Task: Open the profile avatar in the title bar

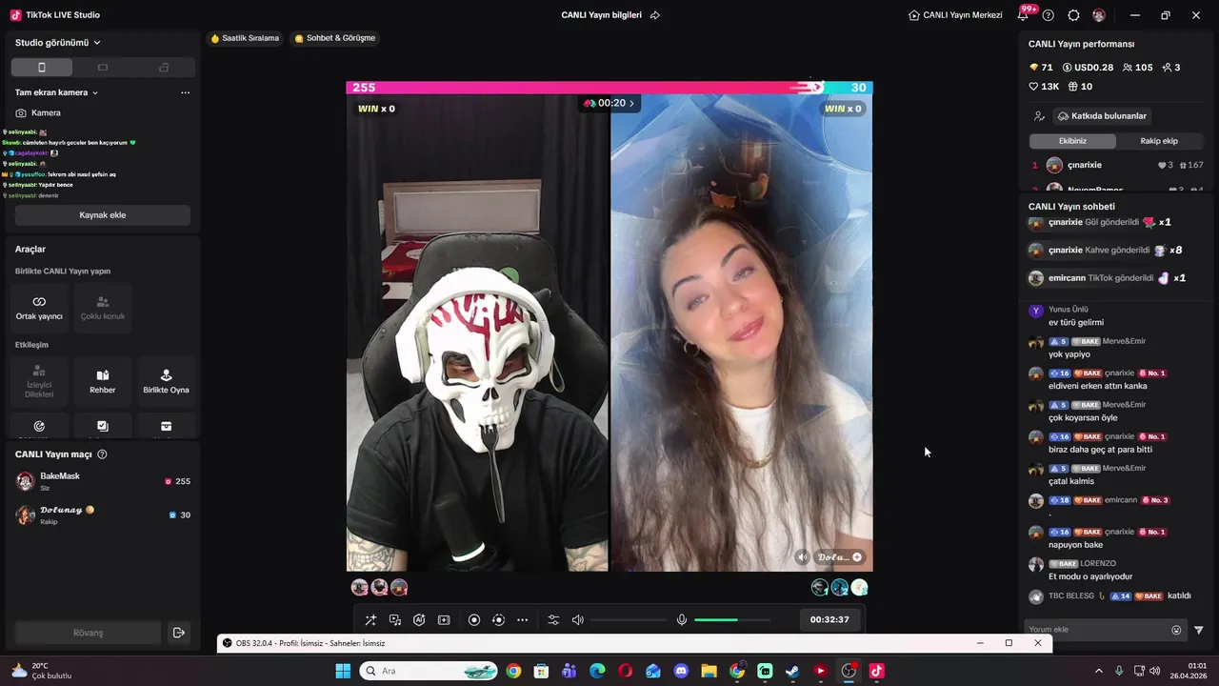Action: pyautogui.click(x=1099, y=15)
